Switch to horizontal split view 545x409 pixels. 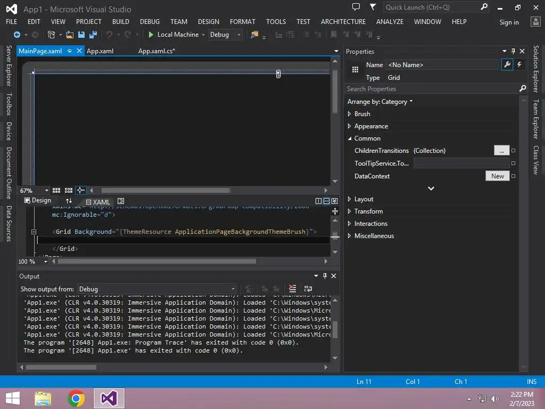326,201
